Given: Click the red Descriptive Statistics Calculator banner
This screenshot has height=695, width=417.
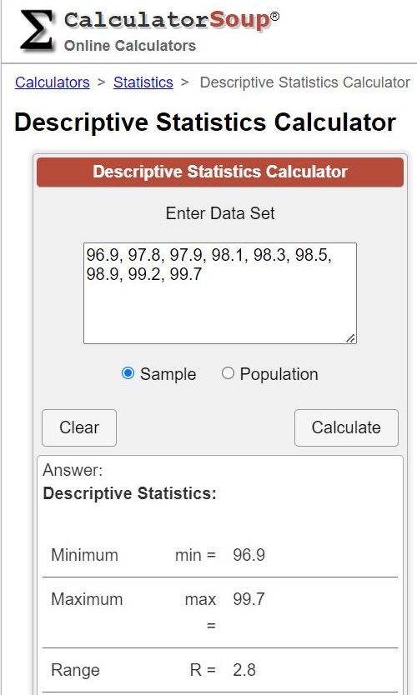Looking at the screenshot, I should [220, 172].
